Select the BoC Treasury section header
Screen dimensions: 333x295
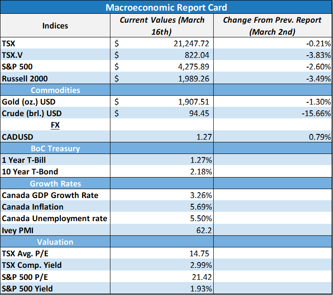55,148
